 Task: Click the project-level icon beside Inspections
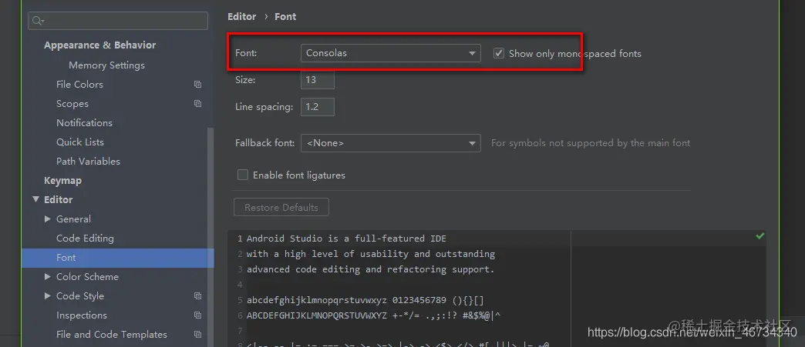[x=197, y=315]
